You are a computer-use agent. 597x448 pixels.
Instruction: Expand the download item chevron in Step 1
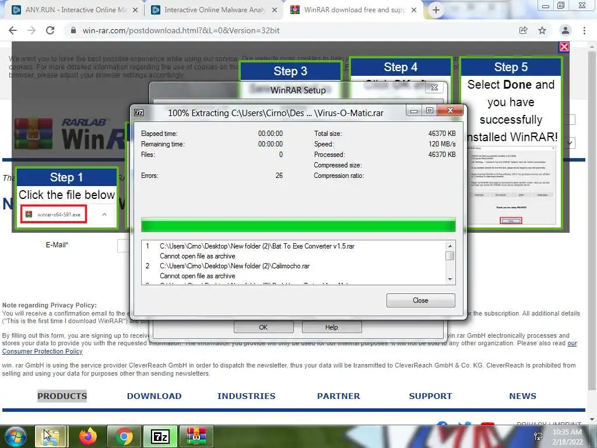104,215
